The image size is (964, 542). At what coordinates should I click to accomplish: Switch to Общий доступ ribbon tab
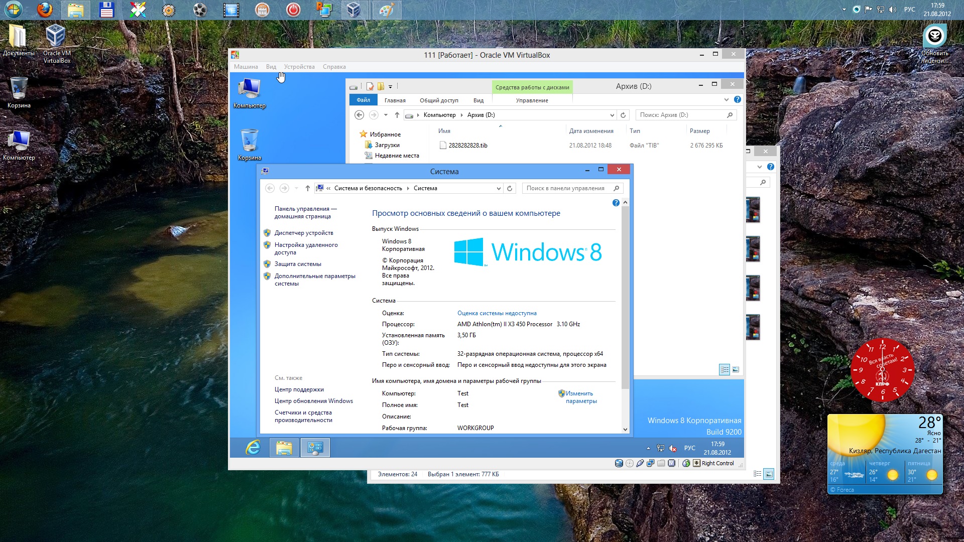(x=439, y=100)
